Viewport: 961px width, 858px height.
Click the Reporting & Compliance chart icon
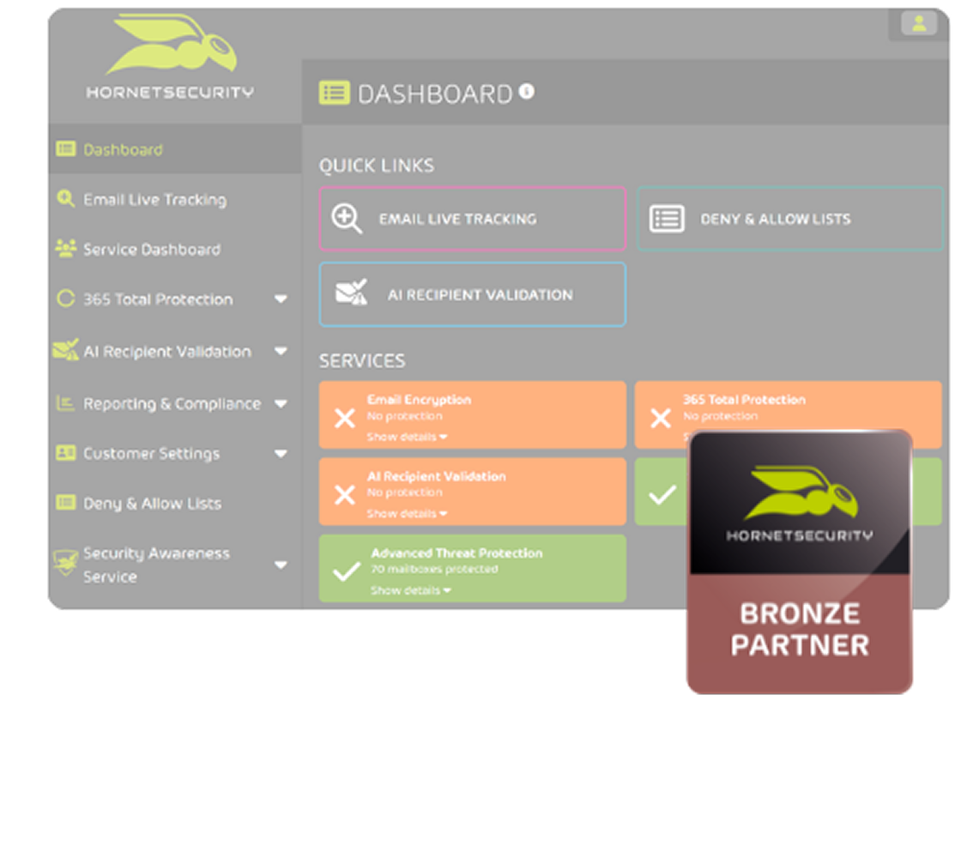coord(65,402)
